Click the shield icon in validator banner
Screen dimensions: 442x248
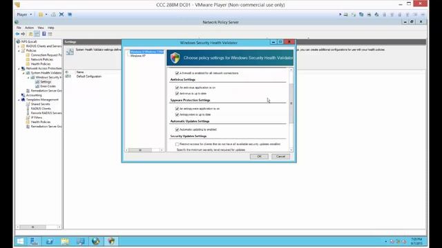coord(175,58)
